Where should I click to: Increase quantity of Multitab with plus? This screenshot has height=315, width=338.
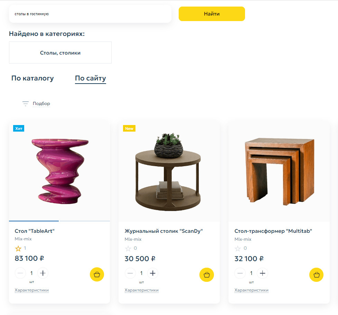click(263, 273)
